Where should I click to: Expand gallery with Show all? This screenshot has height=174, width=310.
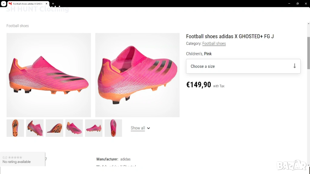(x=138, y=128)
